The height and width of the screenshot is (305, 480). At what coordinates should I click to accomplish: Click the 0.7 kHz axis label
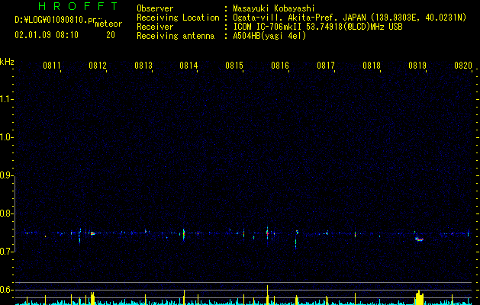point(6,252)
